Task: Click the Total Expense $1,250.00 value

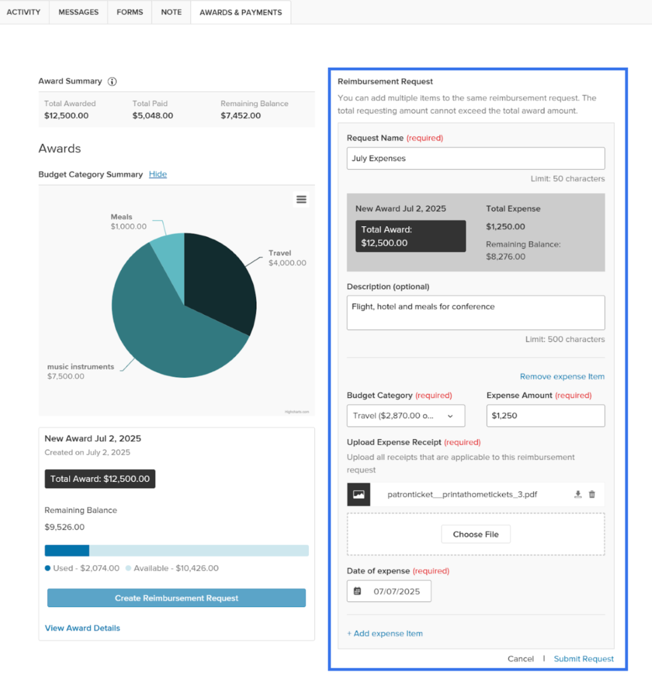Action: (505, 226)
